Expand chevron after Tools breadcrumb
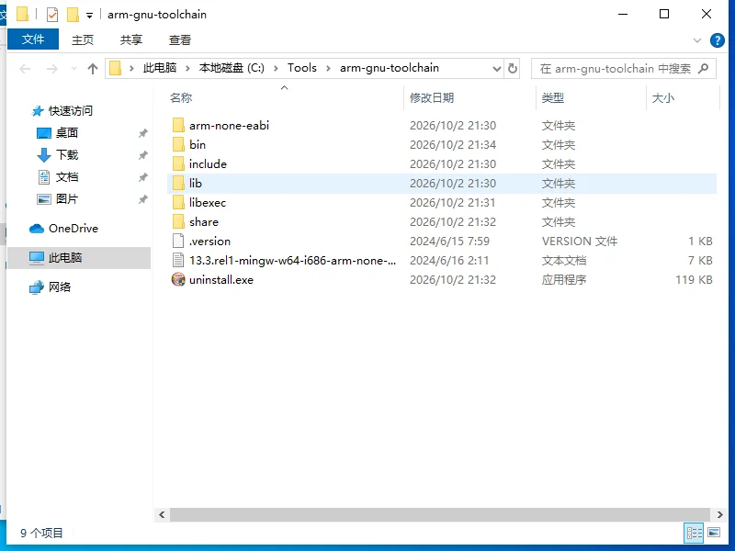The height and width of the screenshot is (551, 735). [328, 68]
